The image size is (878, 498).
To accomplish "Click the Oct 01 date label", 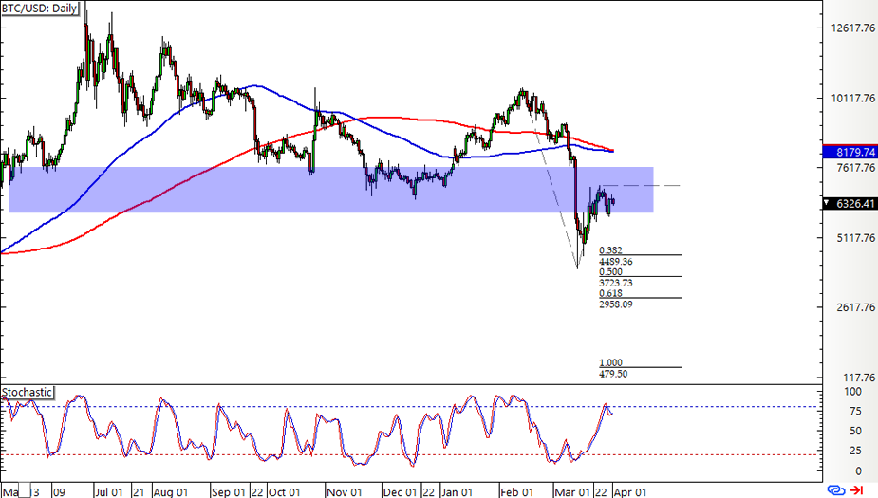I will pos(285,492).
